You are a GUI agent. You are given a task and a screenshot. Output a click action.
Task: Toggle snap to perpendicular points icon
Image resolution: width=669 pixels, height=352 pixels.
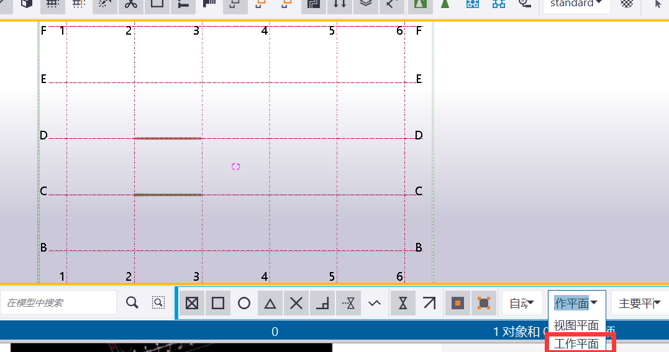pos(322,303)
